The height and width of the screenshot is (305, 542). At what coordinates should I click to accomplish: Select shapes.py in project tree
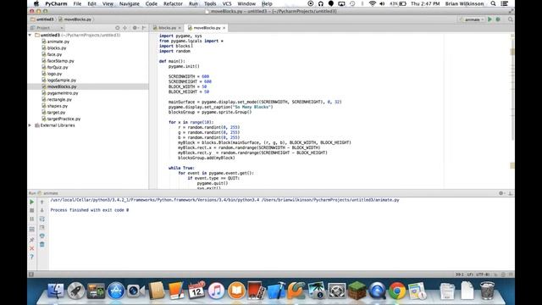tap(58, 106)
